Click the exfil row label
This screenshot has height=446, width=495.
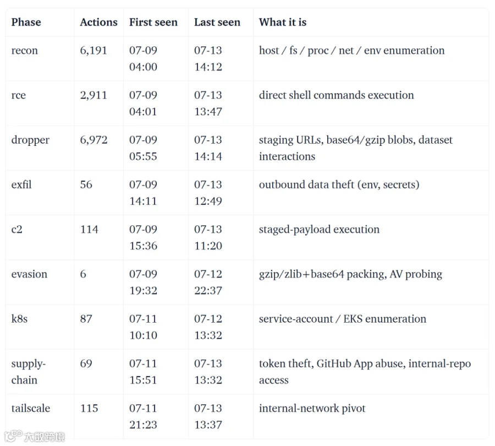pos(21,184)
